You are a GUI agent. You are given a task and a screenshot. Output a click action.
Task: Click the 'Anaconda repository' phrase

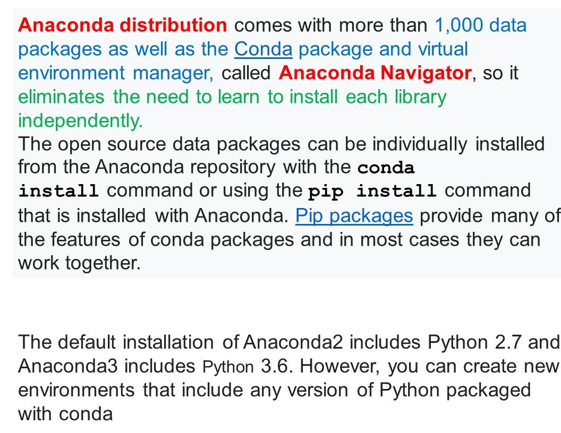[x=185, y=167]
